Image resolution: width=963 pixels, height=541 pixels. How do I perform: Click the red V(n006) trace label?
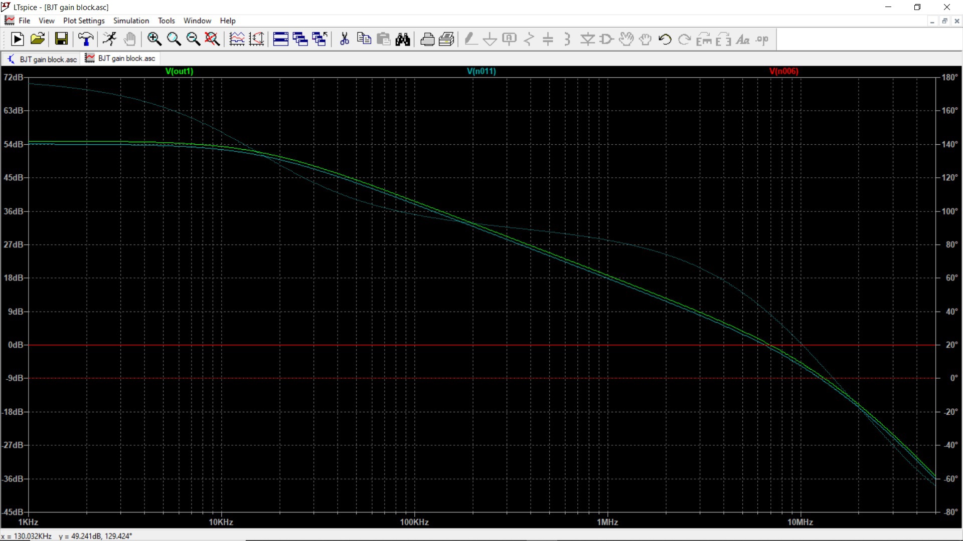[x=784, y=71]
